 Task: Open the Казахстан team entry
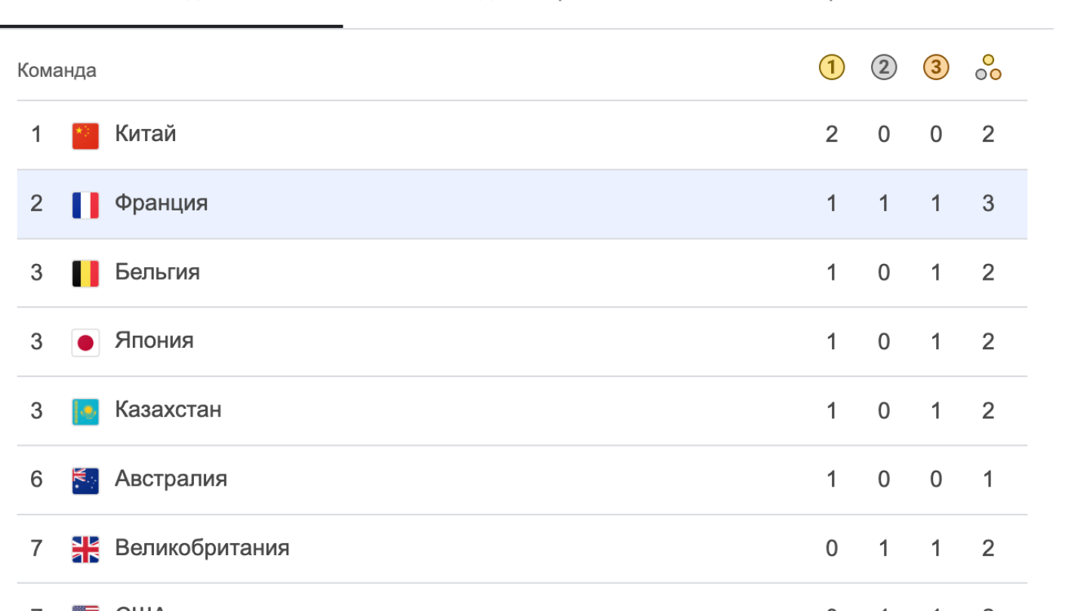coord(168,410)
